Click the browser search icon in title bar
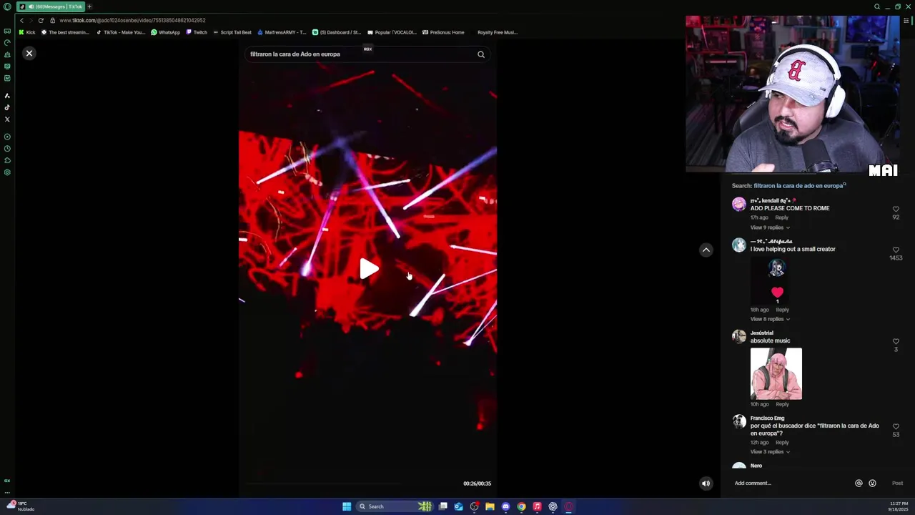Viewport: 915px width, 515px height. click(877, 6)
